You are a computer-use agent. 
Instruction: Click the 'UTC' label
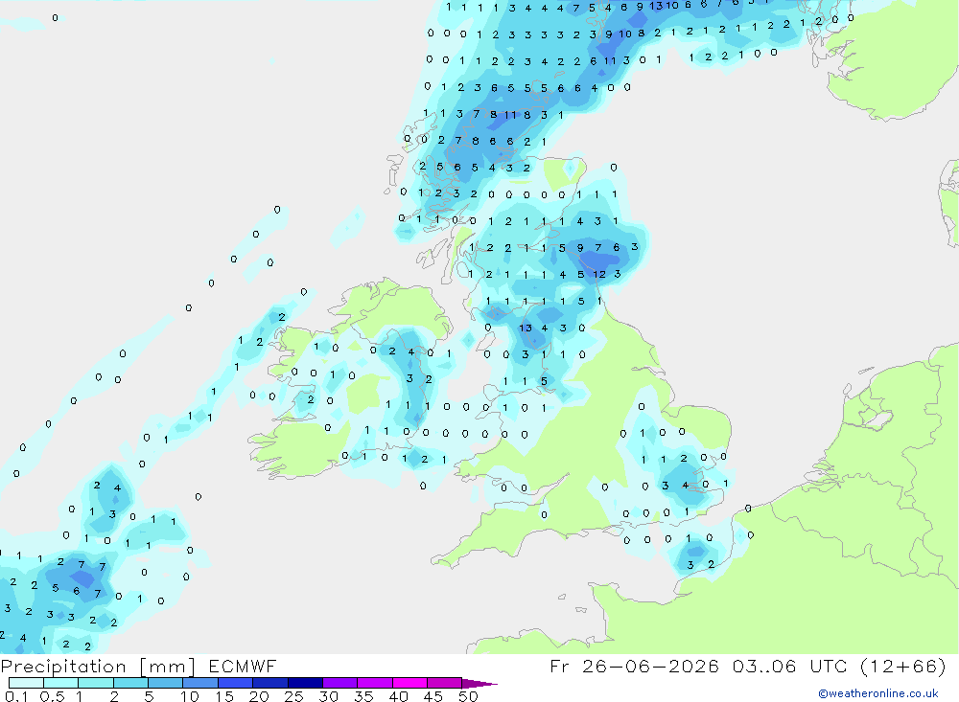pos(830,666)
